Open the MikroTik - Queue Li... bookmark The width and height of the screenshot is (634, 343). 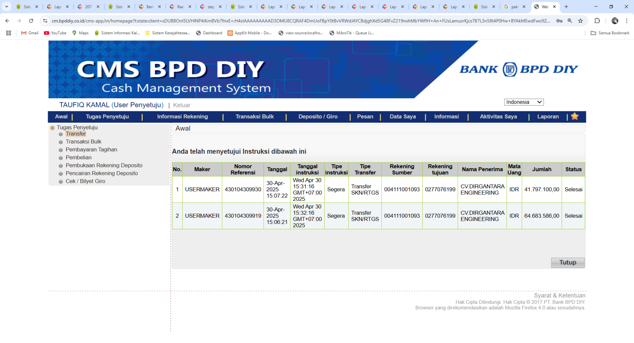[x=351, y=33]
